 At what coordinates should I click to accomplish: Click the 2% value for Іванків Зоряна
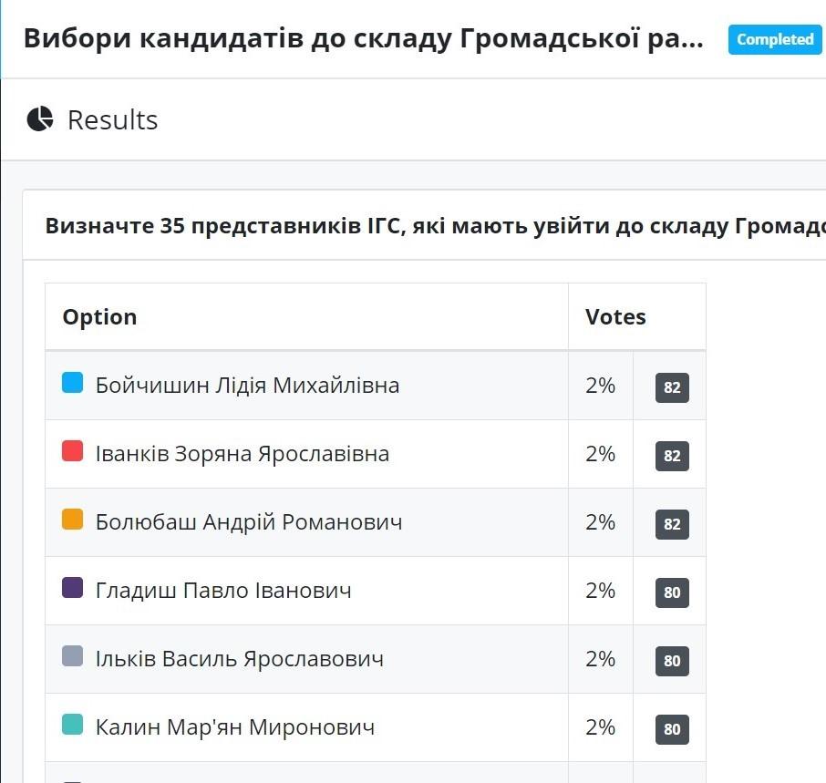[x=601, y=454]
